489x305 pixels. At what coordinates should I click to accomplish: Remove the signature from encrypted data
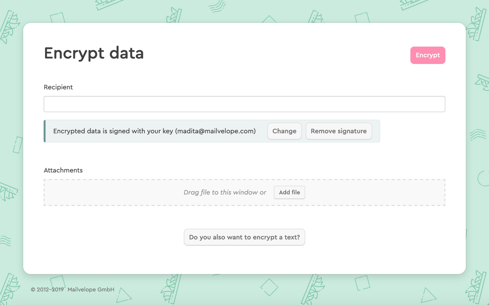point(338,131)
